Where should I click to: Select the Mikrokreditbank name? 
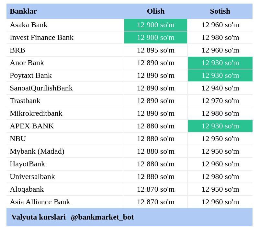point(36,113)
